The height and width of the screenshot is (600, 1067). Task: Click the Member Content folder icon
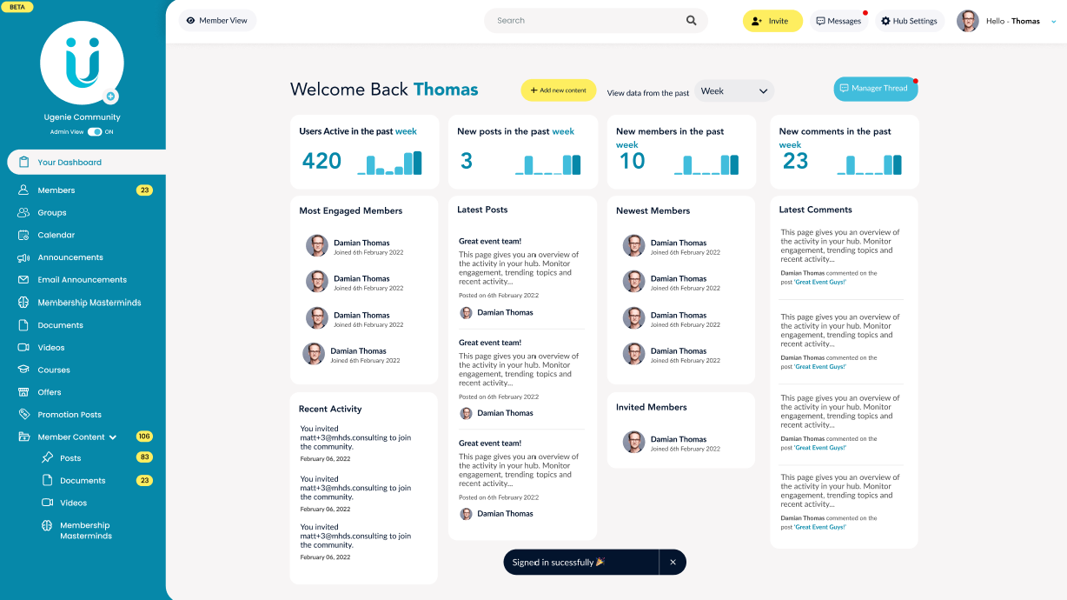tap(23, 437)
